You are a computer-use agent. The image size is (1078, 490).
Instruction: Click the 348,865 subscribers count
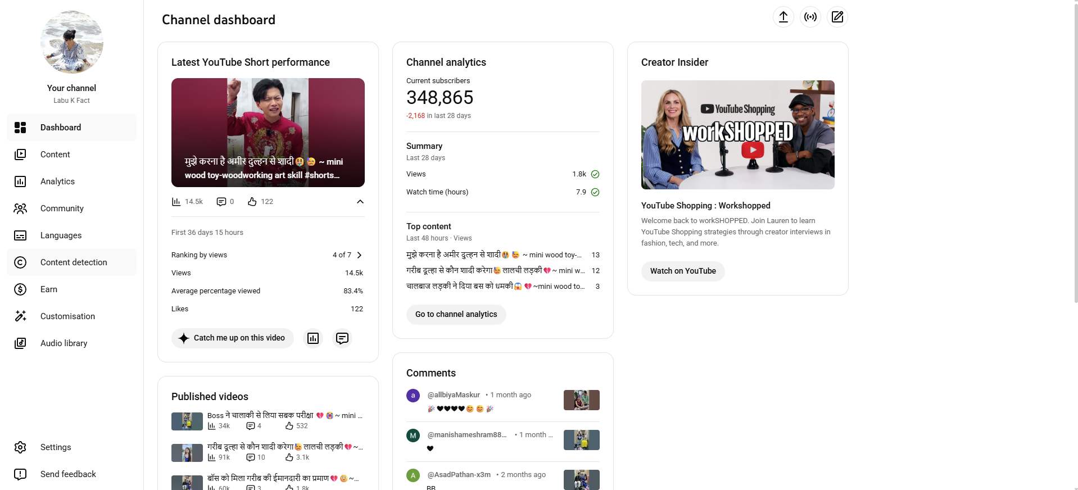[440, 98]
